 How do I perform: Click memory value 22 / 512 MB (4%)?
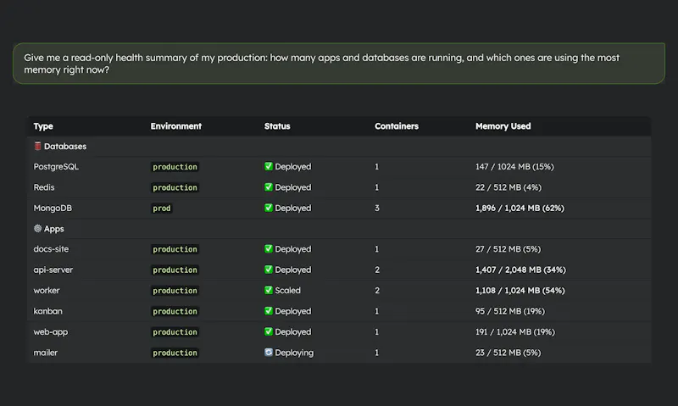508,187
